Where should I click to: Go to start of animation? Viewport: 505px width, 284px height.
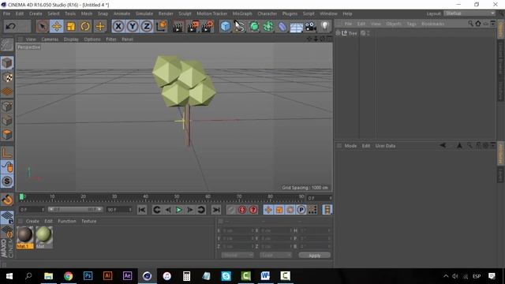click(x=142, y=210)
